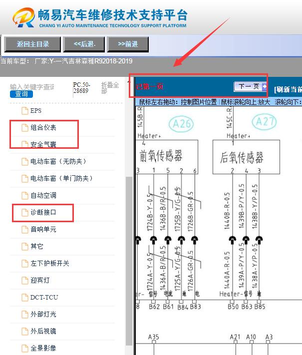This screenshot has height=355, width=302.
Task: Open the DCT-TCU entry
Action: point(44,297)
